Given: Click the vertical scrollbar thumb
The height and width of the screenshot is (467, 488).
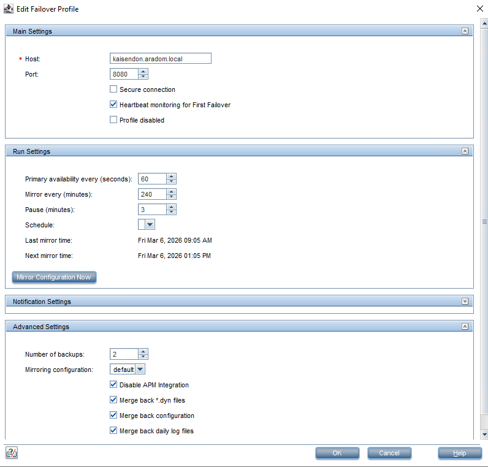Looking at the screenshot, I should (484, 221).
